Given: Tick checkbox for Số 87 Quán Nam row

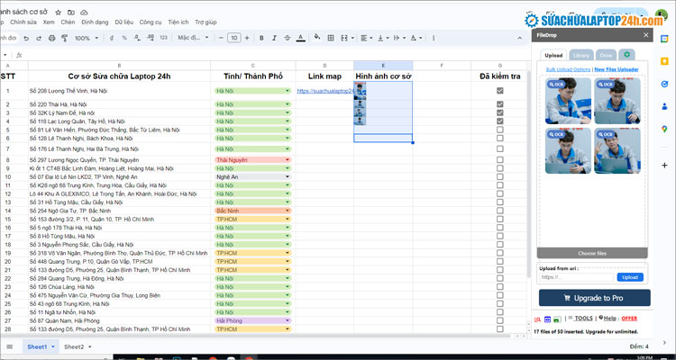Looking at the screenshot, I should (500, 319).
